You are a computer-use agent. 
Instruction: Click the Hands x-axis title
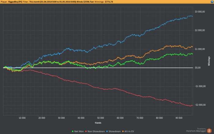(x=98, y=123)
